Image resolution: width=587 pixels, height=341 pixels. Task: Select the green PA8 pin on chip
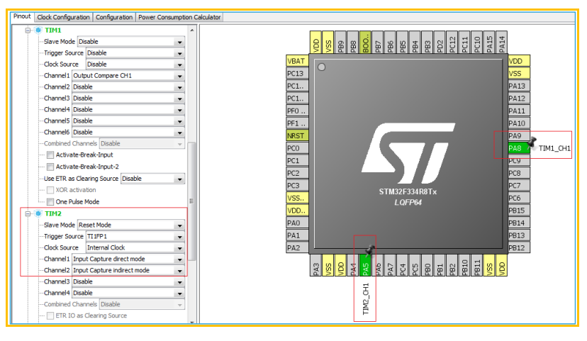[519, 148]
